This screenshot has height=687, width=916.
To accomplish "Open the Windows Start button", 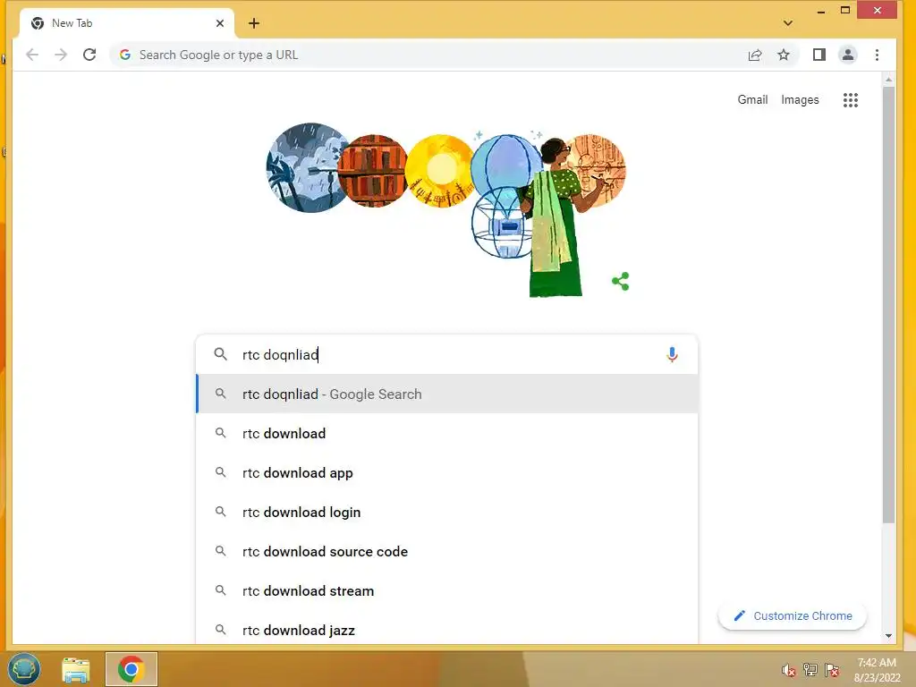I will 24,669.
